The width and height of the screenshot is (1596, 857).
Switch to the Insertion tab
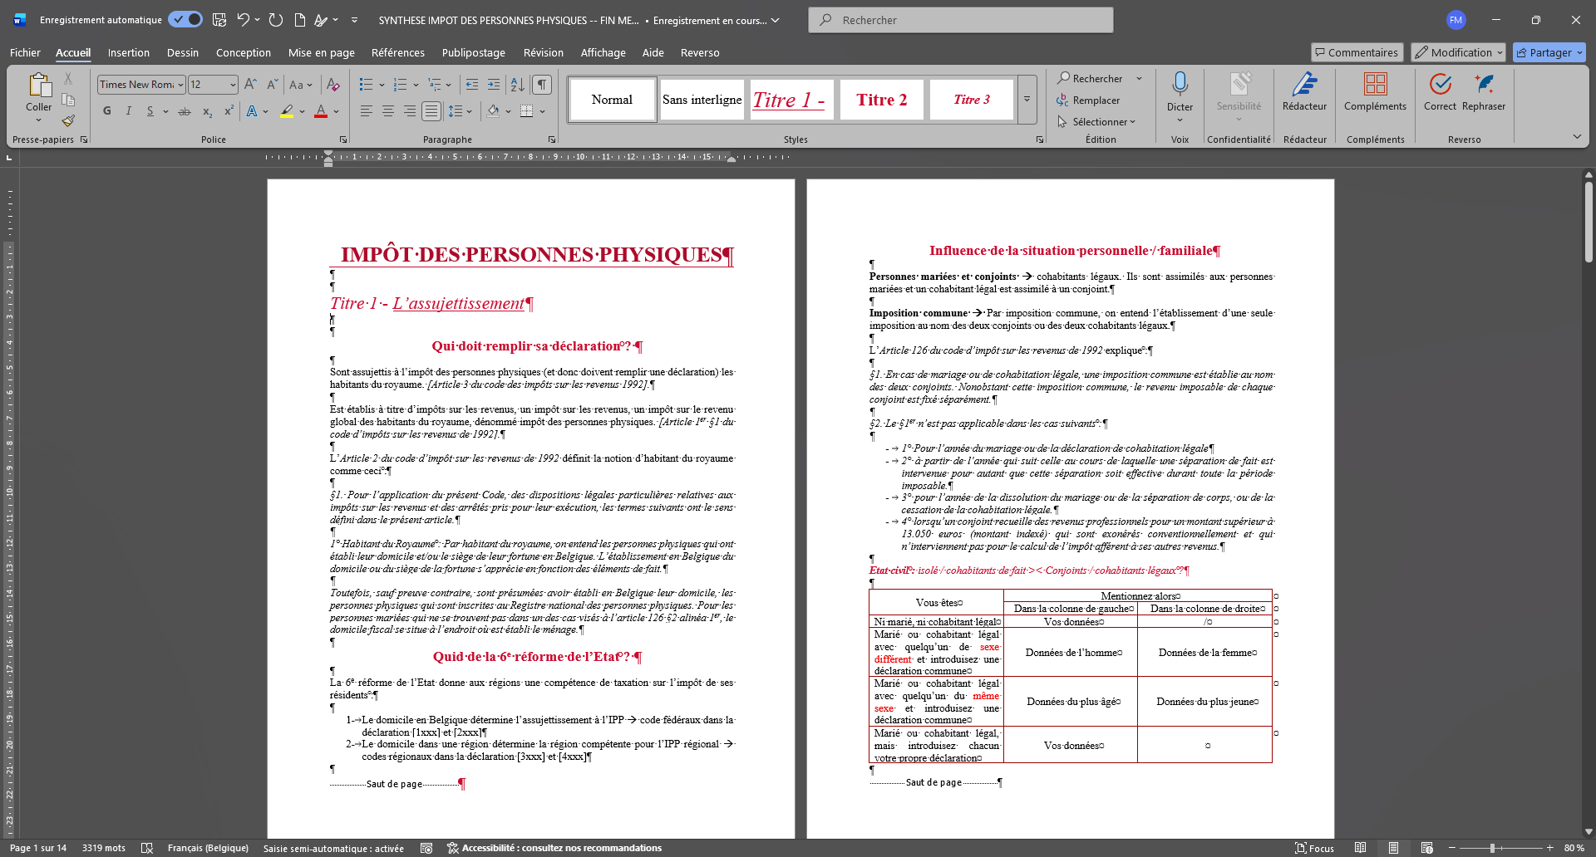[x=129, y=52]
